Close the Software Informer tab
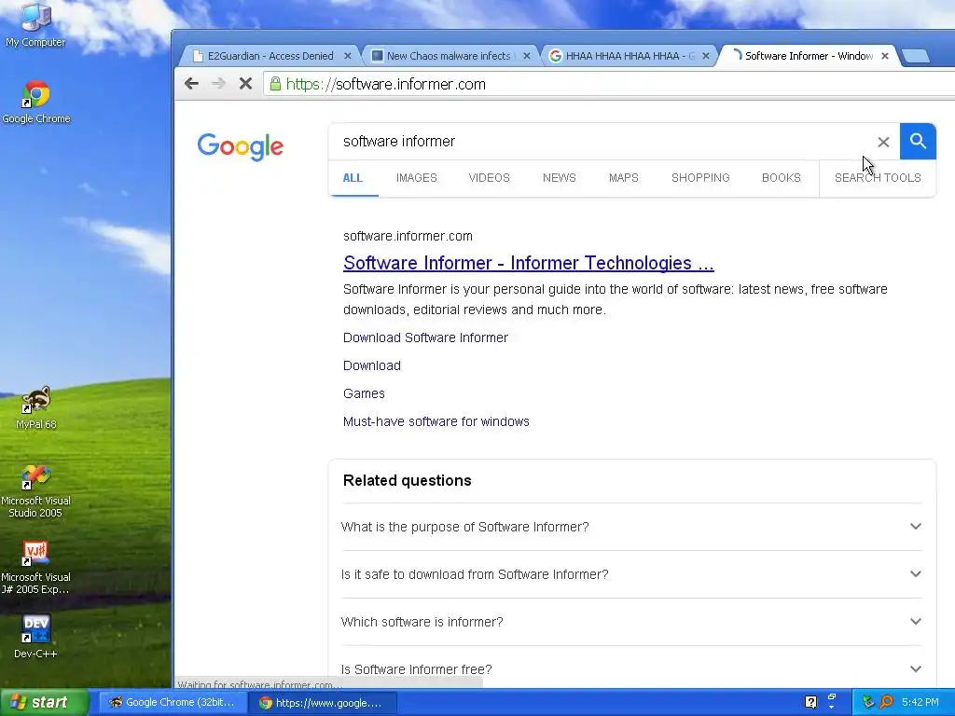This screenshot has width=955, height=716. point(885,56)
